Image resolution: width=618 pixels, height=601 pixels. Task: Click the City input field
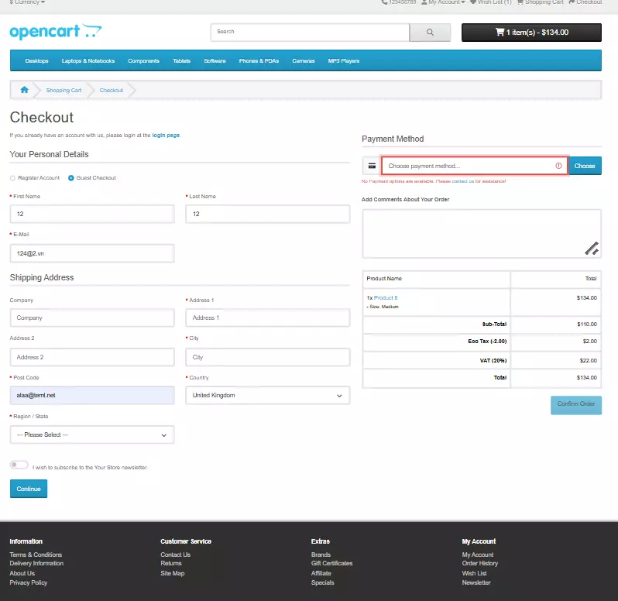pyautogui.click(x=268, y=357)
